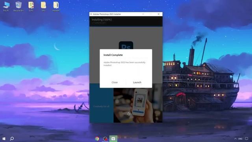Image resolution: width=252 pixels, height=142 pixels.
Task: Select the Installer folder on the desktop
Action: [56, 7]
